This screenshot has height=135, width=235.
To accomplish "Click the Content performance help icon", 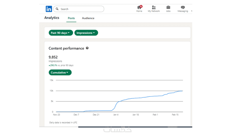I will pyautogui.click(x=87, y=48).
